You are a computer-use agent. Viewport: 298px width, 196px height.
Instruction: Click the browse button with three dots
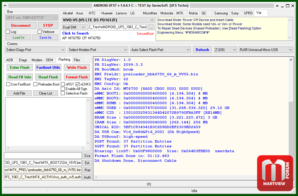[x=151, y=27]
